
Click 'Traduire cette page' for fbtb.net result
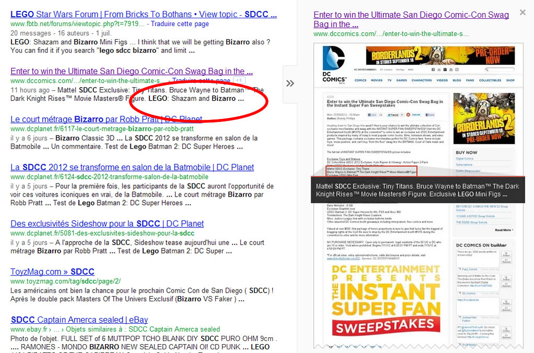coord(179,24)
